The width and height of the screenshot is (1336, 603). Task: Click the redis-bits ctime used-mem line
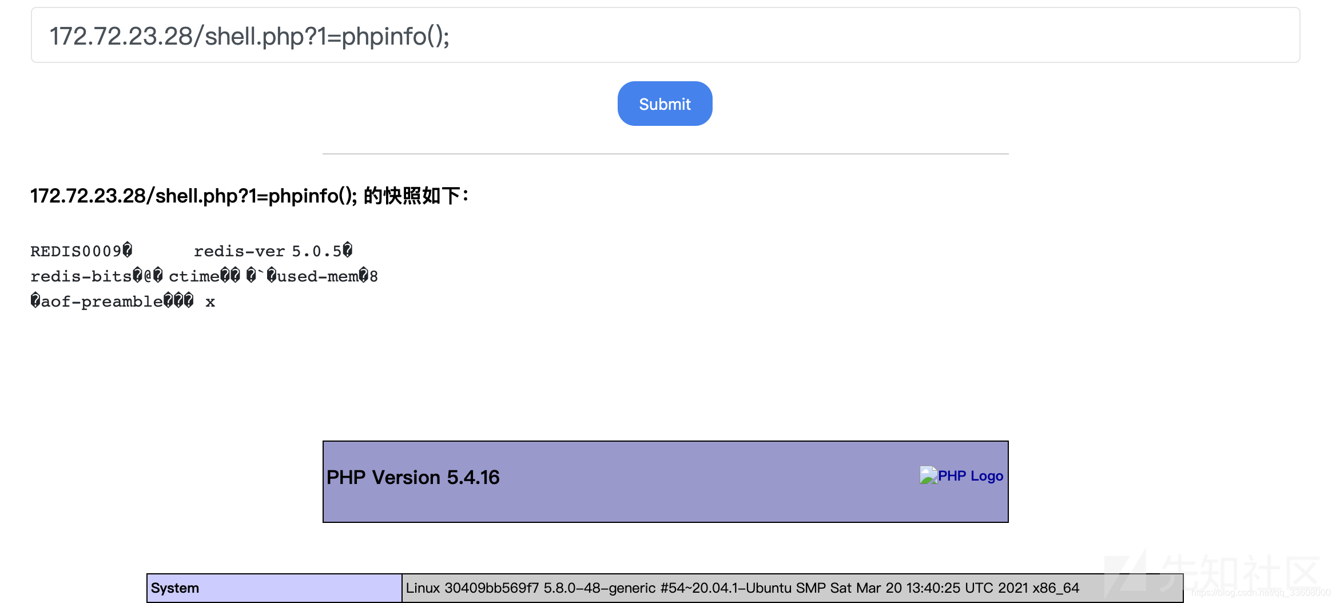click(204, 276)
